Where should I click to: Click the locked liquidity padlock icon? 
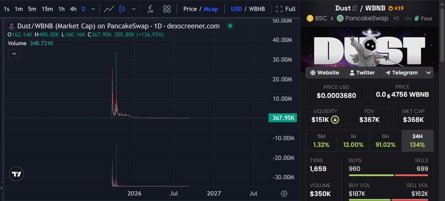[335, 120]
